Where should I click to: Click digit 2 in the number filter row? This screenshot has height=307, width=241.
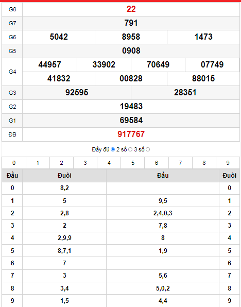(x=61, y=163)
